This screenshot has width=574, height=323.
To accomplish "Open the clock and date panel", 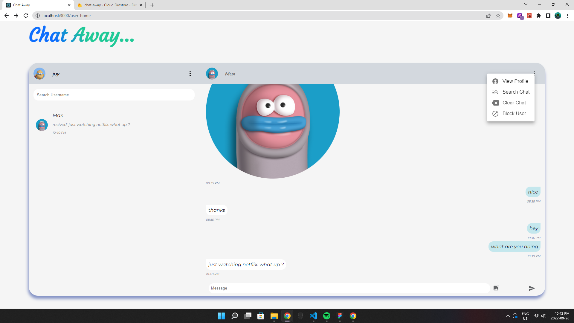I will (x=560, y=316).
